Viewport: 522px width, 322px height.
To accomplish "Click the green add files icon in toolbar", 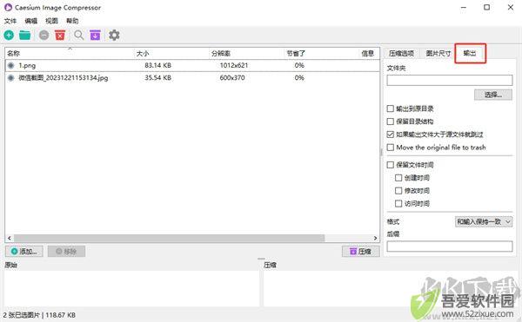I will click(x=9, y=35).
